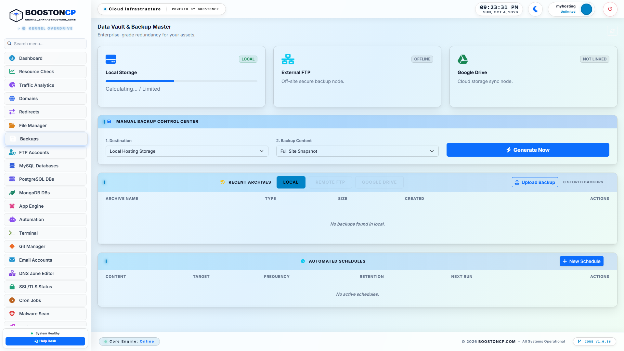624x351 pixels.
Task: Select the Traffic Analytics pie icon
Action: 12,85
